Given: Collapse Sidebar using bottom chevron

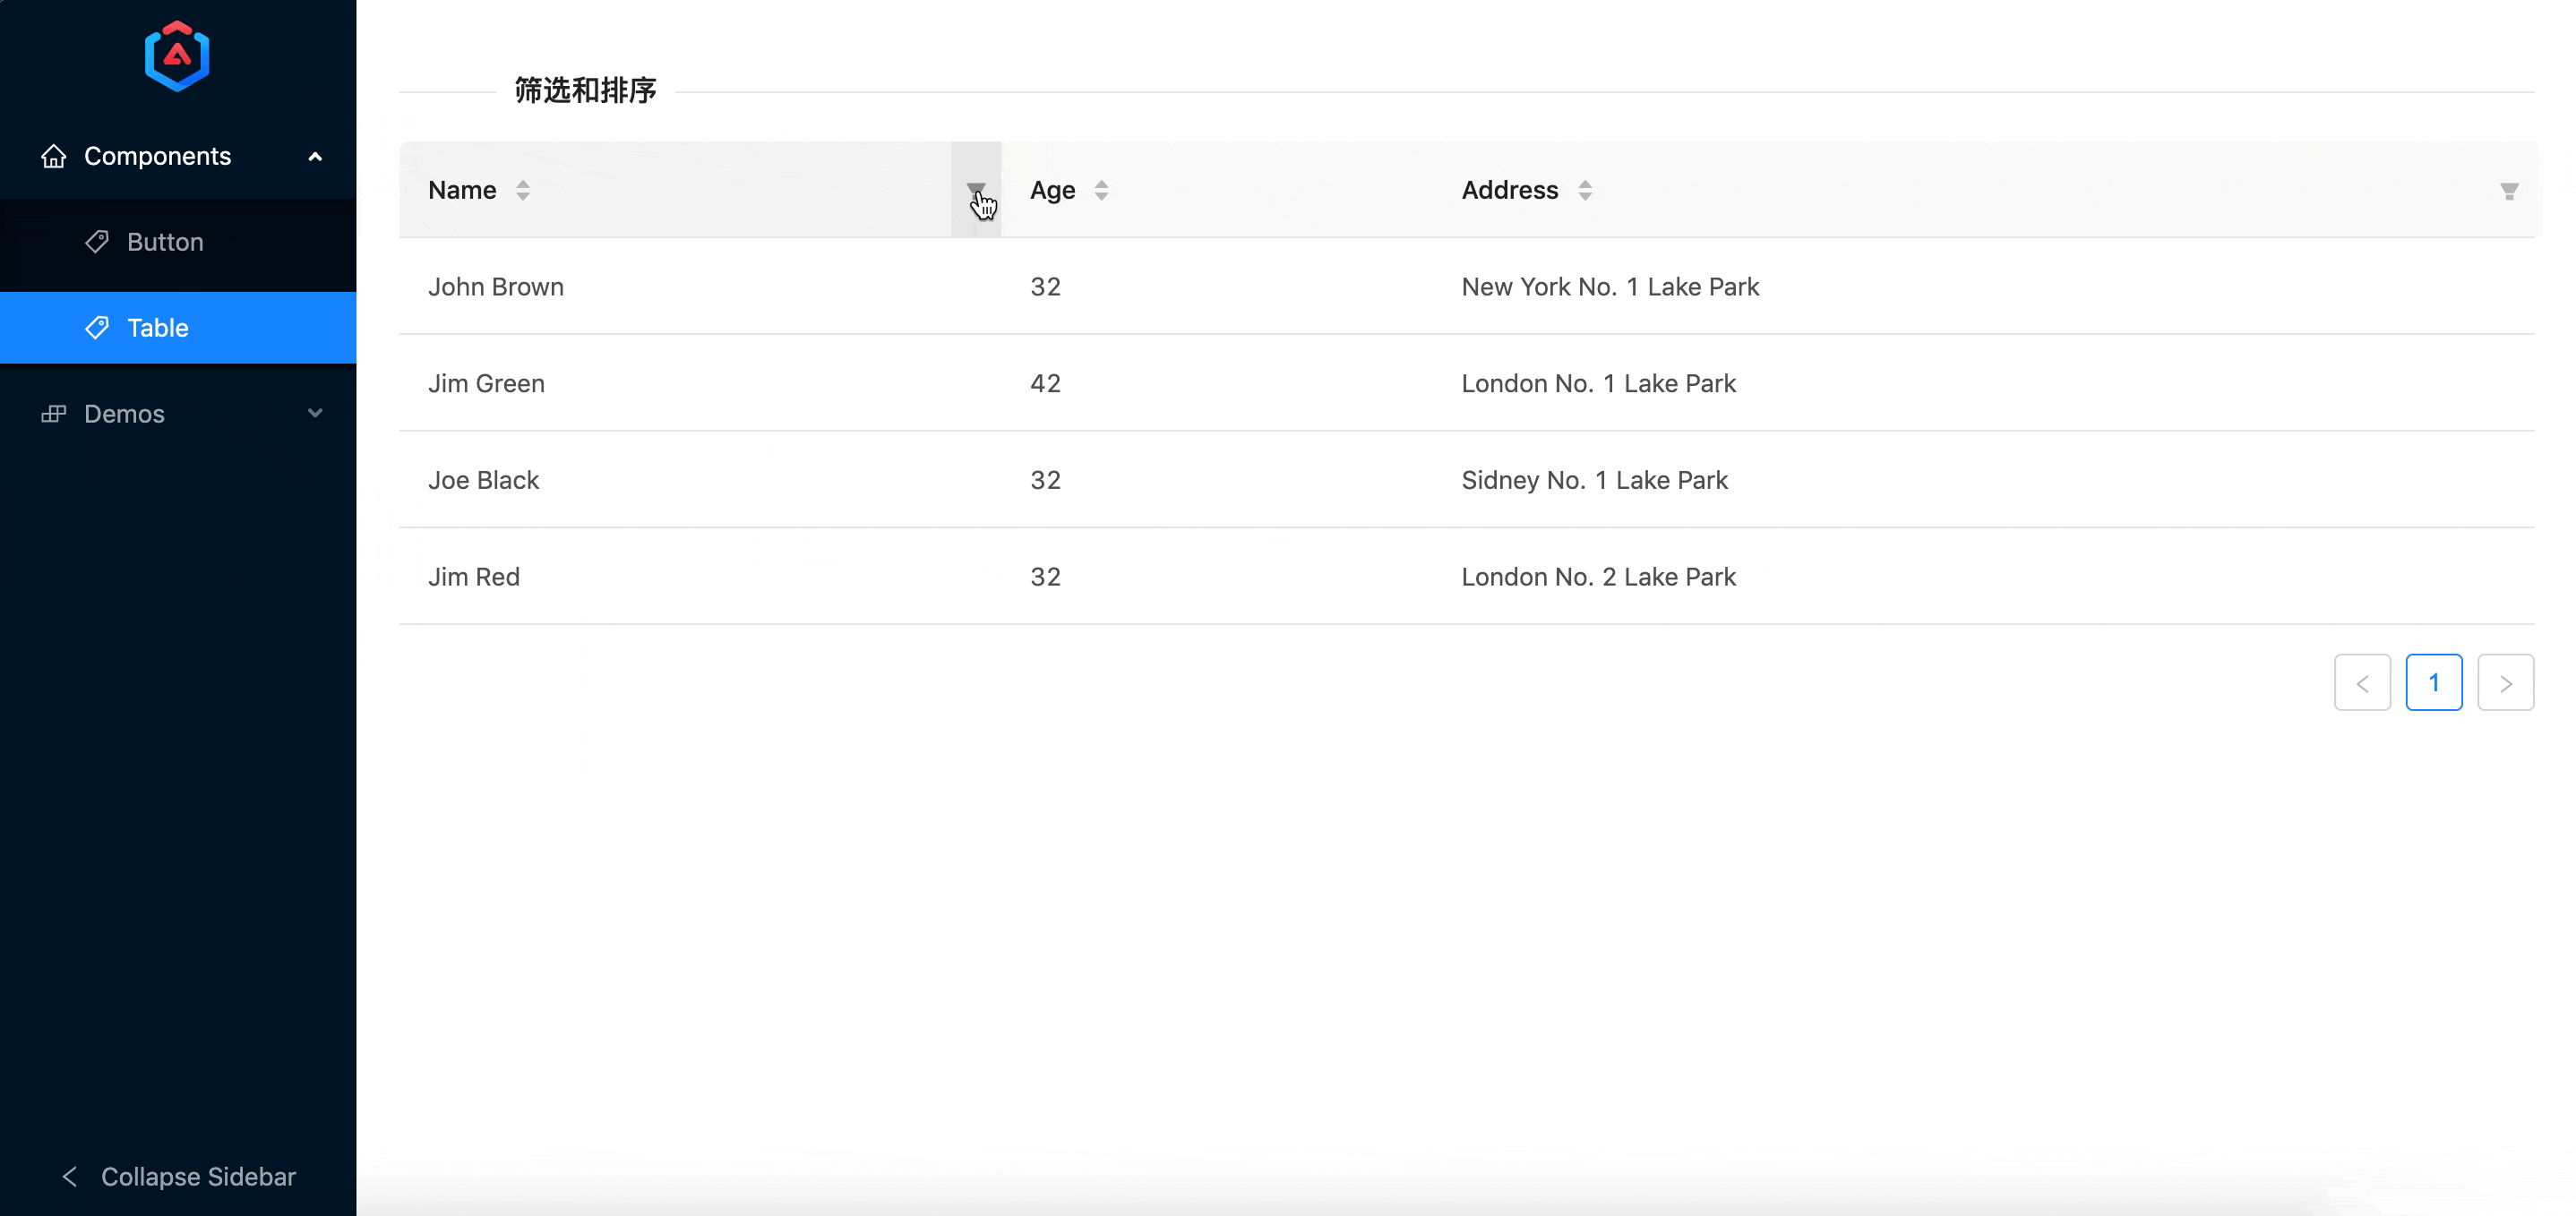Looking at the screenshot, I should tap(70, 1176).
